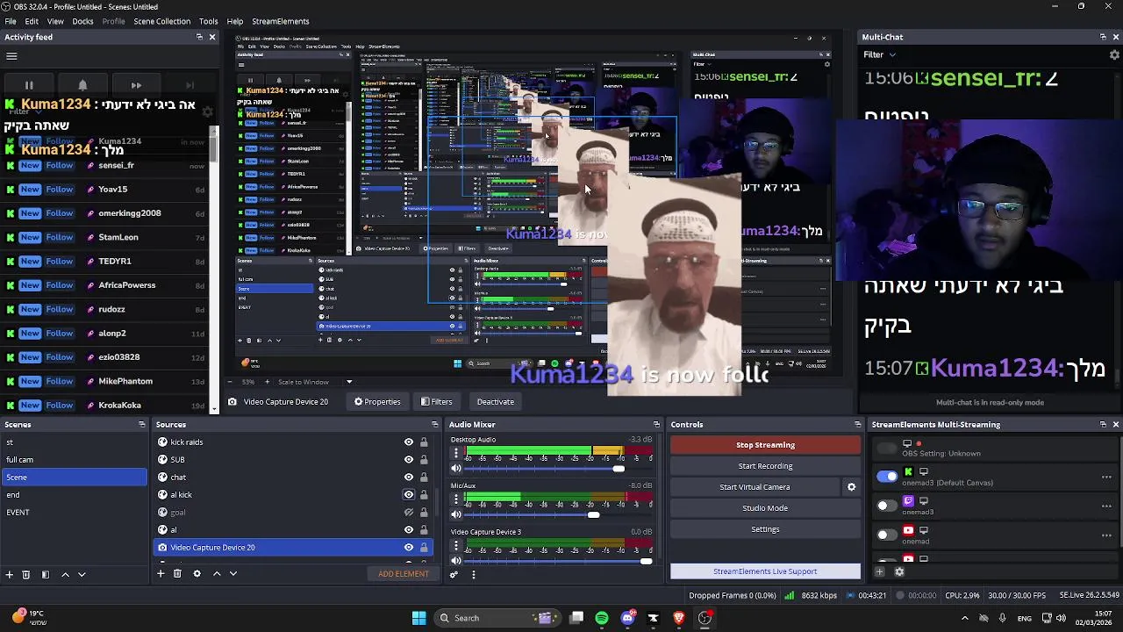This screenshot has height=632, width=1123.
Task: Add a new source with plus icon
Action: pos(161,573)
